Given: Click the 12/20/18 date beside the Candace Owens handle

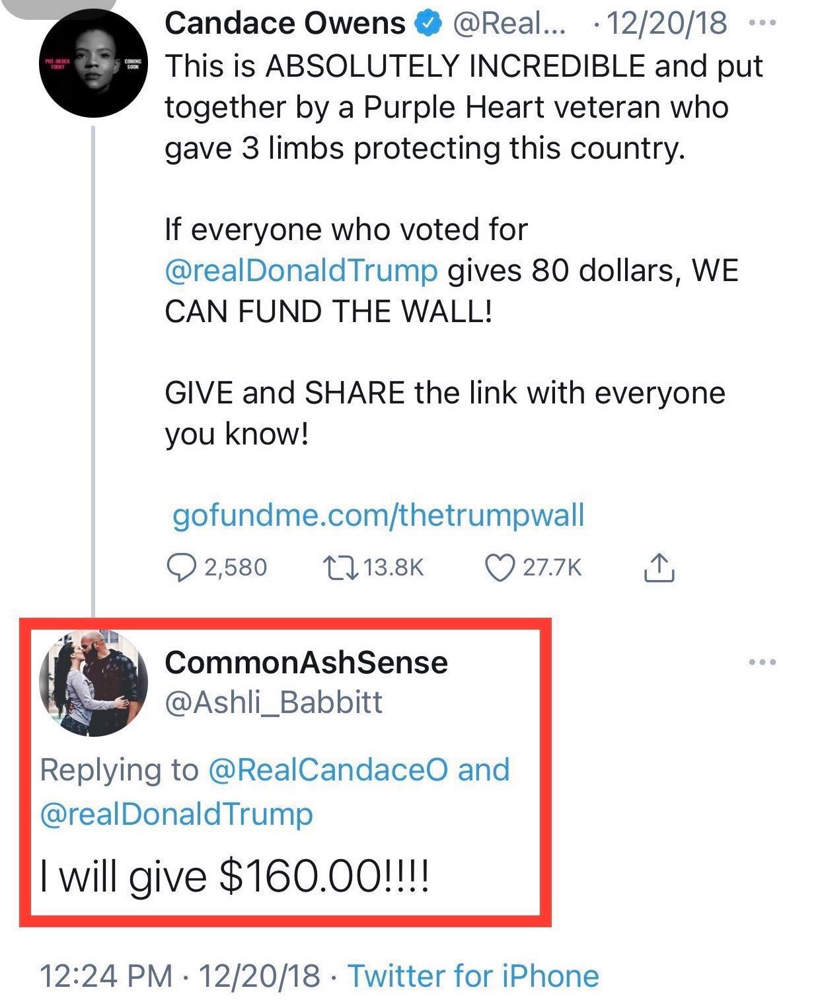Looking at the screenshot, I should coord(666,24).
